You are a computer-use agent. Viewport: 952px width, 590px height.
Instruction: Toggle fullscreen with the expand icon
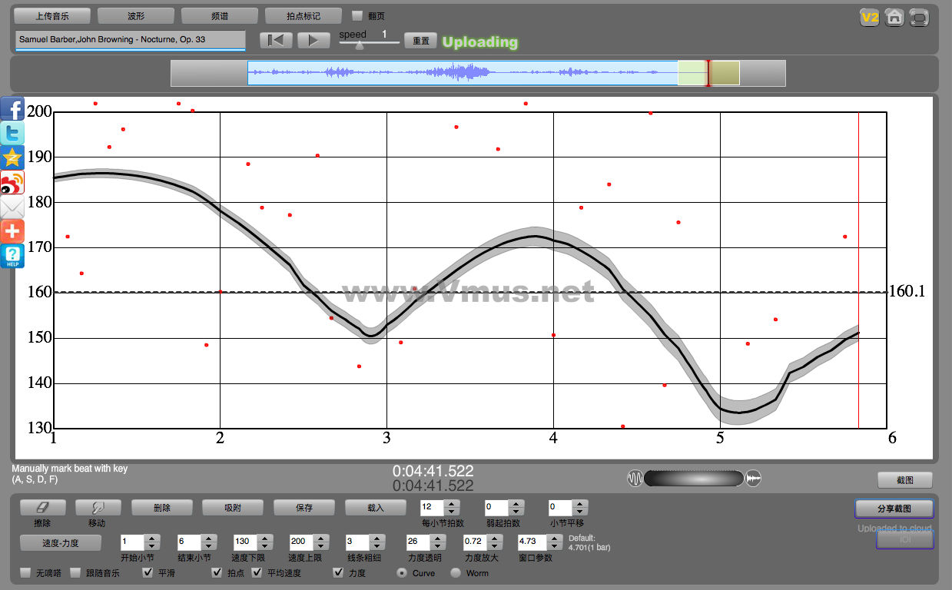918,18
